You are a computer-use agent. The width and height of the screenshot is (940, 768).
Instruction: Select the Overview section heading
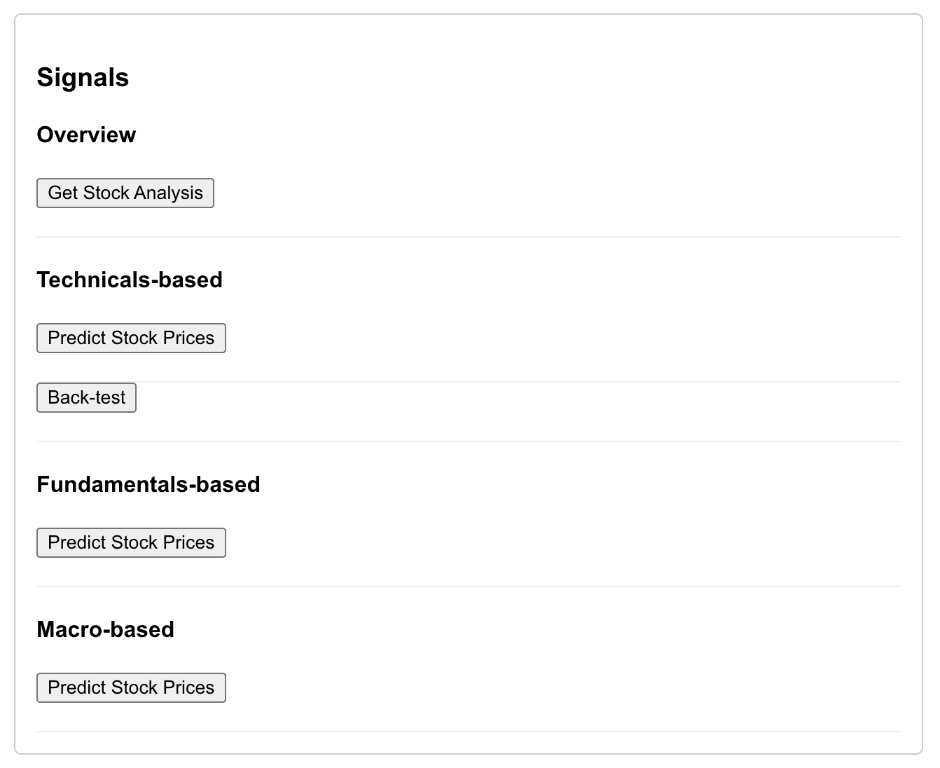[x=86, y=135]
